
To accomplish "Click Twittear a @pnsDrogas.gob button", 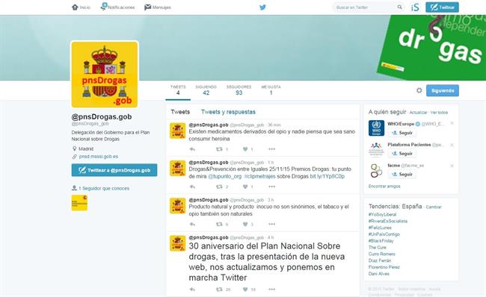I will click(114, 170).
